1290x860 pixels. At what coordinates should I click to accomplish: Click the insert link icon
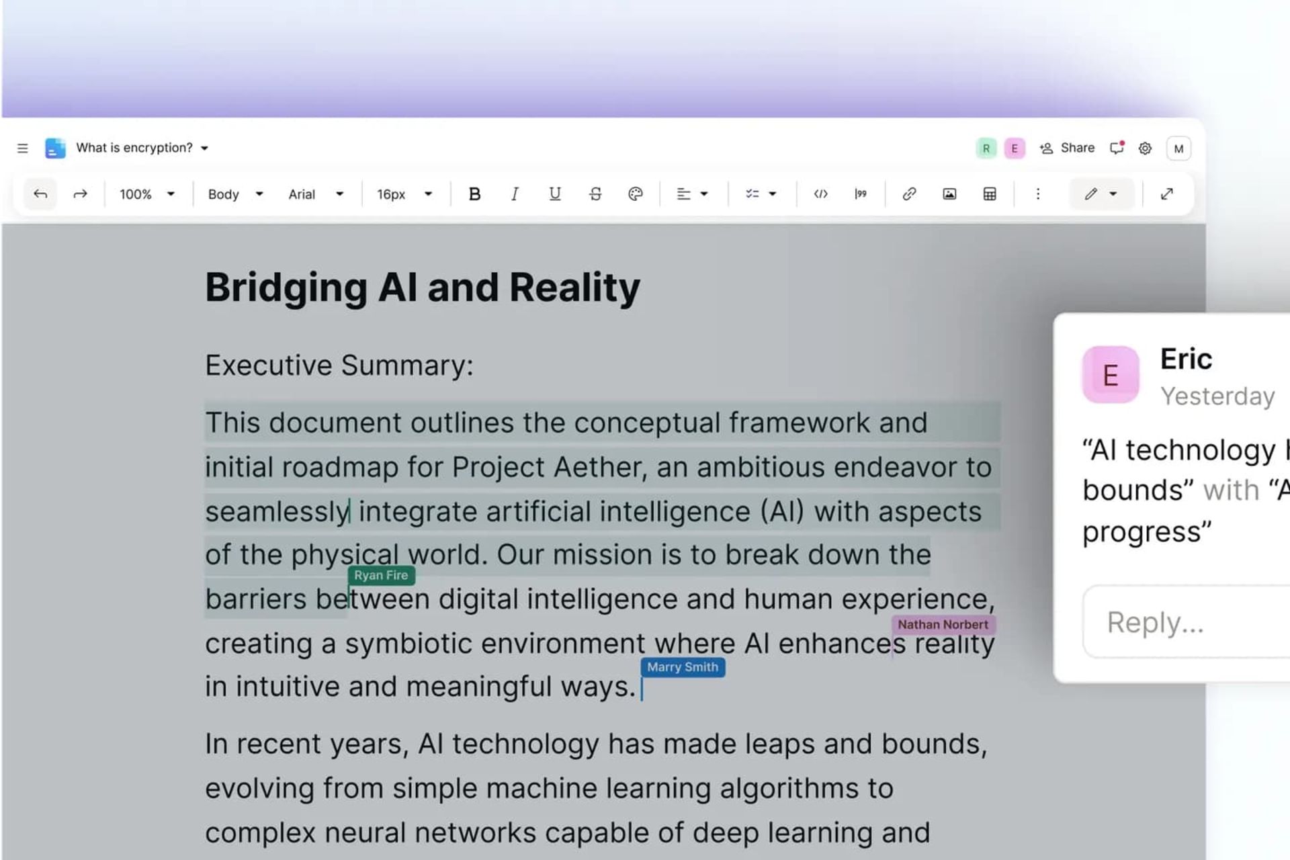pyautogui.click(x=908, y=194)
